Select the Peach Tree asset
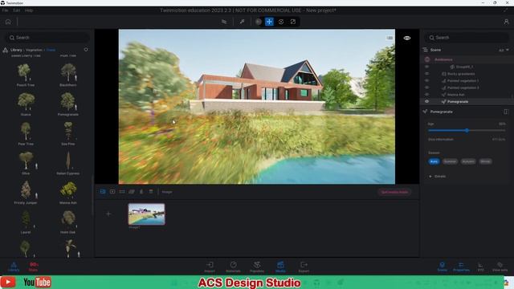The image size is (514, 289). [26, 75]
